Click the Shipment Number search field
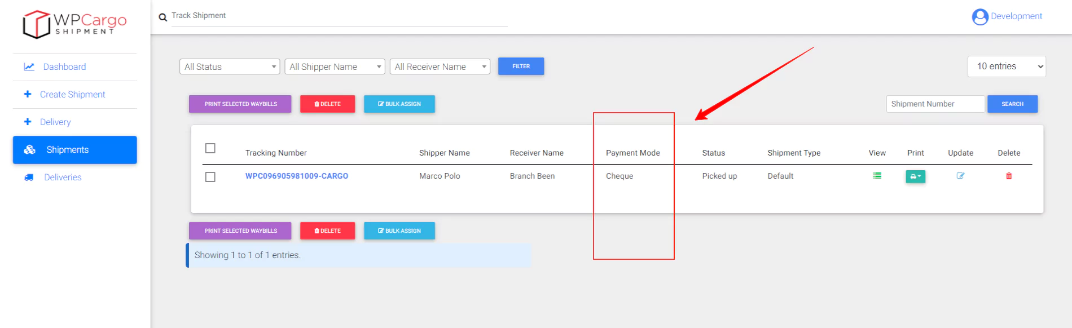Image resolution: width=1072 pixels, height=328 pixels. [x=935, y=104]
